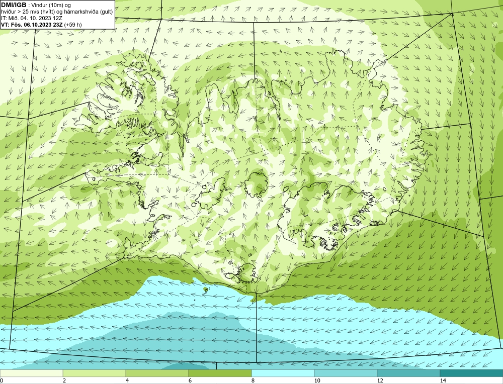Click the legend scale value '14'
Viewport: 503px width, 384px height.
tap(443, 380)
